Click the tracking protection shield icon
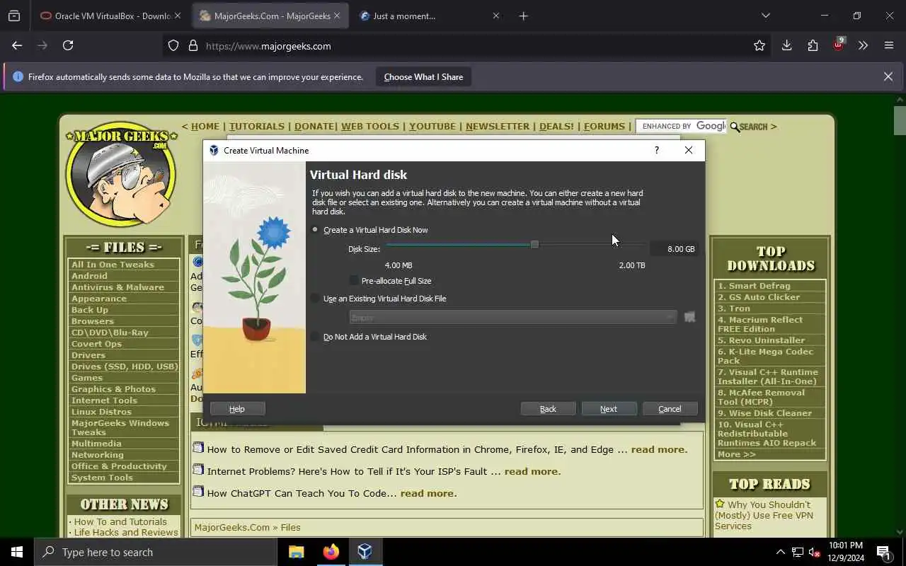 (173, 46)
